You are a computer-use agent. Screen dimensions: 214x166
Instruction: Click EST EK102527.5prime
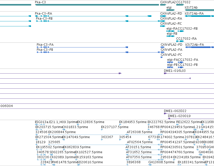tap(76, 155)
